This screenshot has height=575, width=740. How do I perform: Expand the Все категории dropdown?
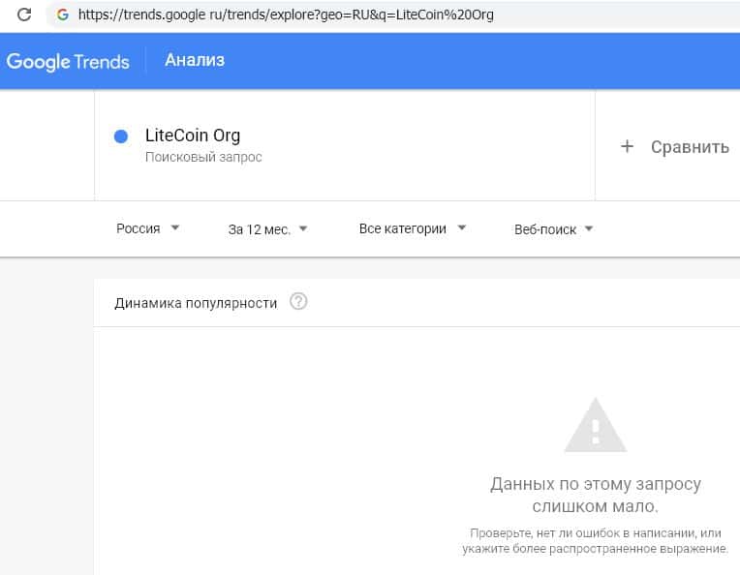pos(413,229)
